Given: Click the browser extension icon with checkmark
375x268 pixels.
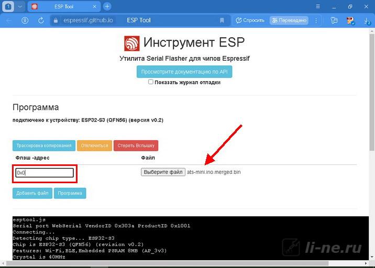Looking at the screenshot, I should tap(350, 21).
